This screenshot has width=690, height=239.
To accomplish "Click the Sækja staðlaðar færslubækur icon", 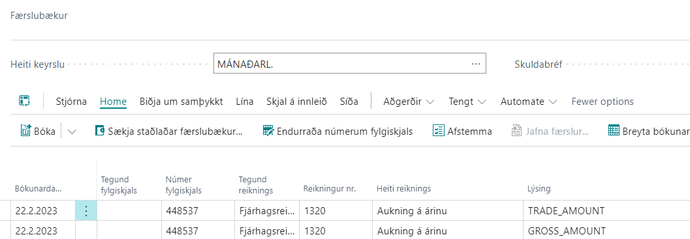I will pos(100,131).
